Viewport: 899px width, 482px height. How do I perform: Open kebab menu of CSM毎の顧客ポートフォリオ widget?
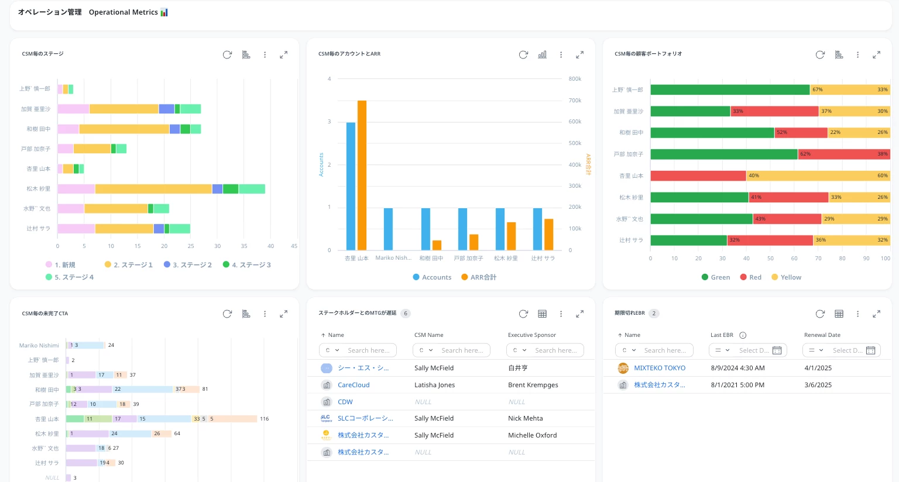coord(858,54)
